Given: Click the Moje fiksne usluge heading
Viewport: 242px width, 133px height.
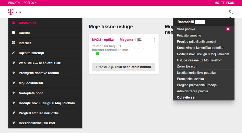Looking at the screenshot, I should (x=111, y=27).
